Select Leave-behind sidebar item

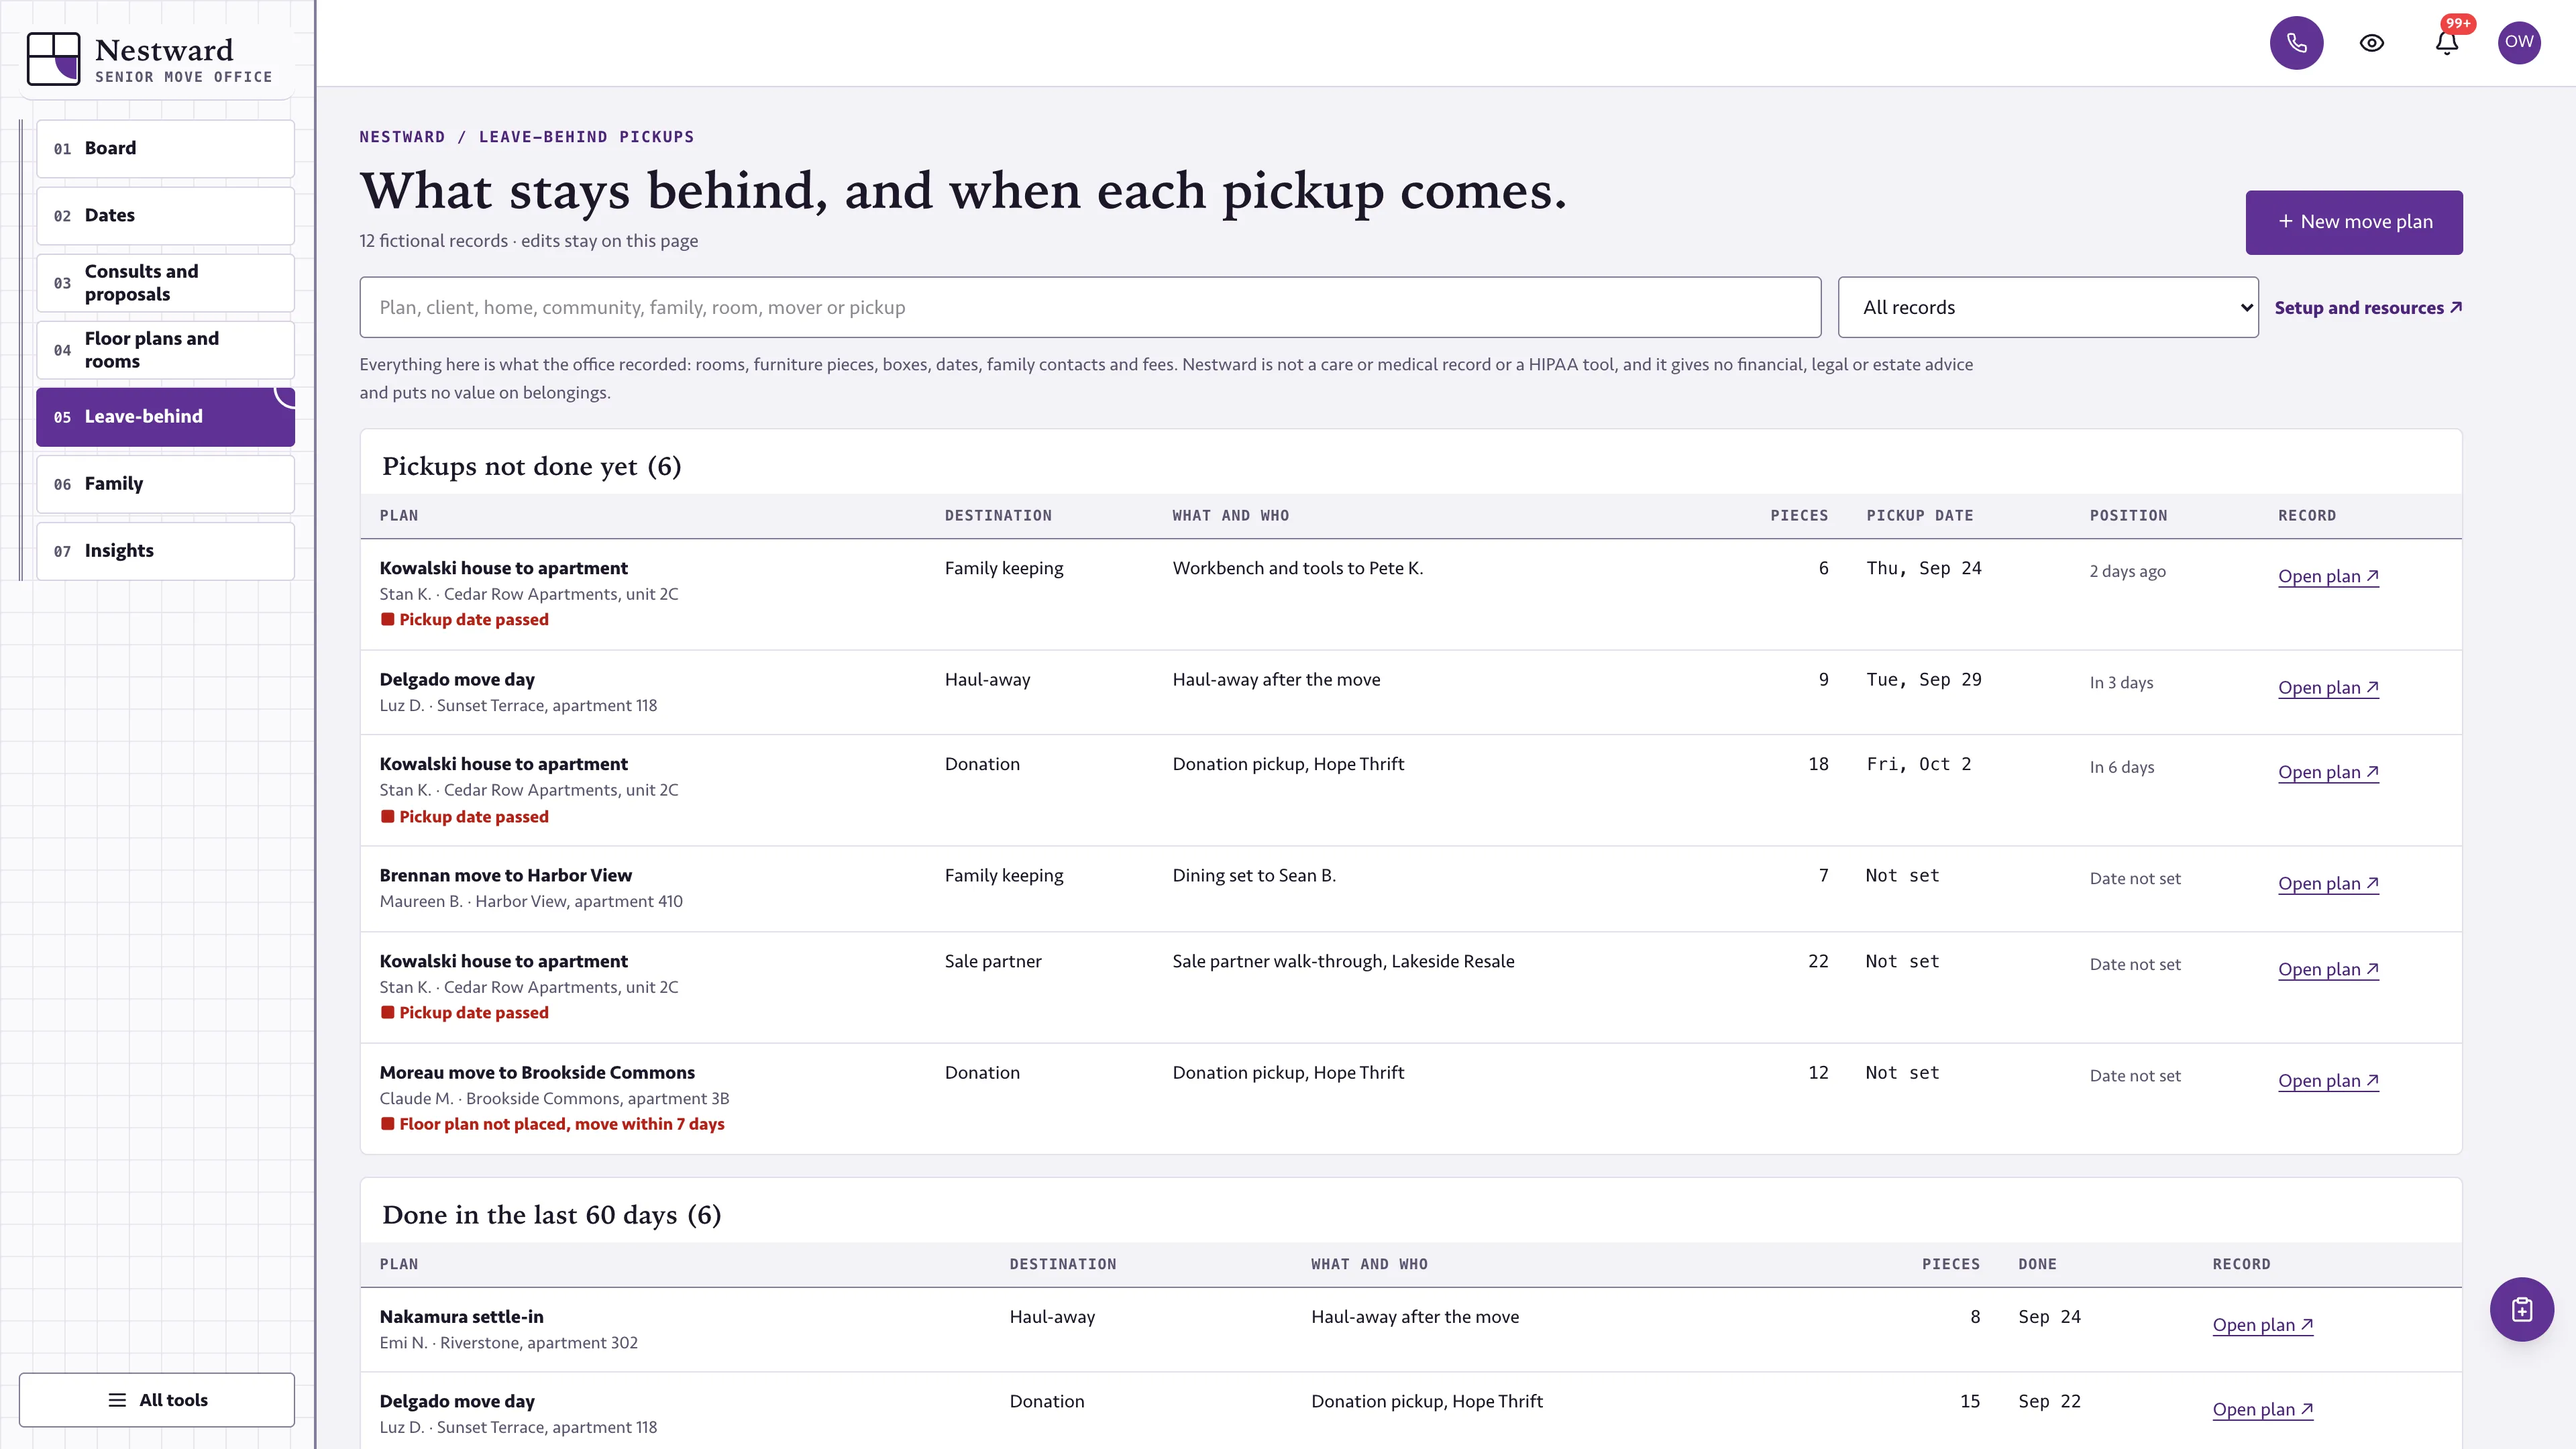click(x=165, y=417)
